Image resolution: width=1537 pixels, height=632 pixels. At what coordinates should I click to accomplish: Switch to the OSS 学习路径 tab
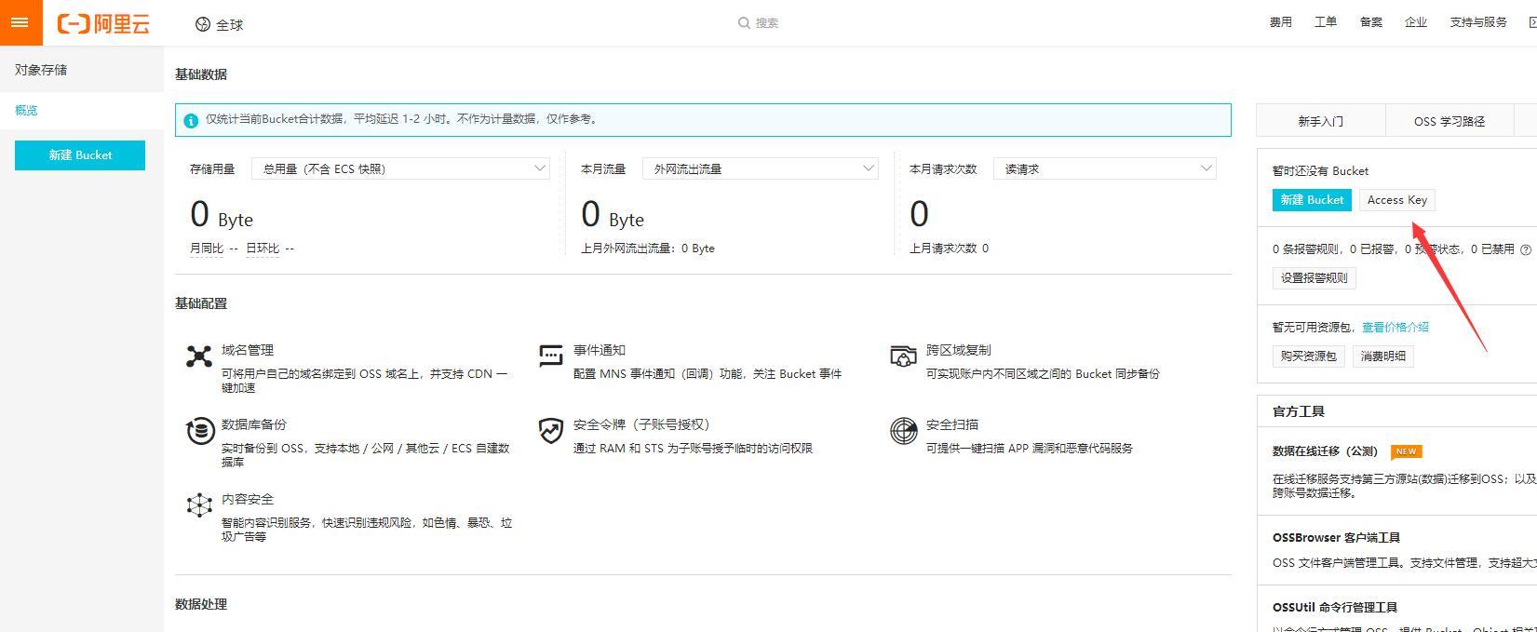(1449, 121)
